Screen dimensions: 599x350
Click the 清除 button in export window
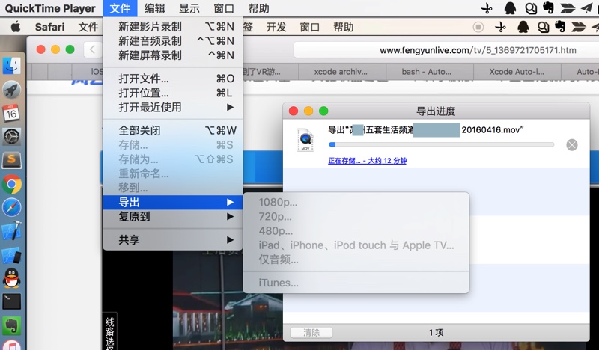(311, 333)
